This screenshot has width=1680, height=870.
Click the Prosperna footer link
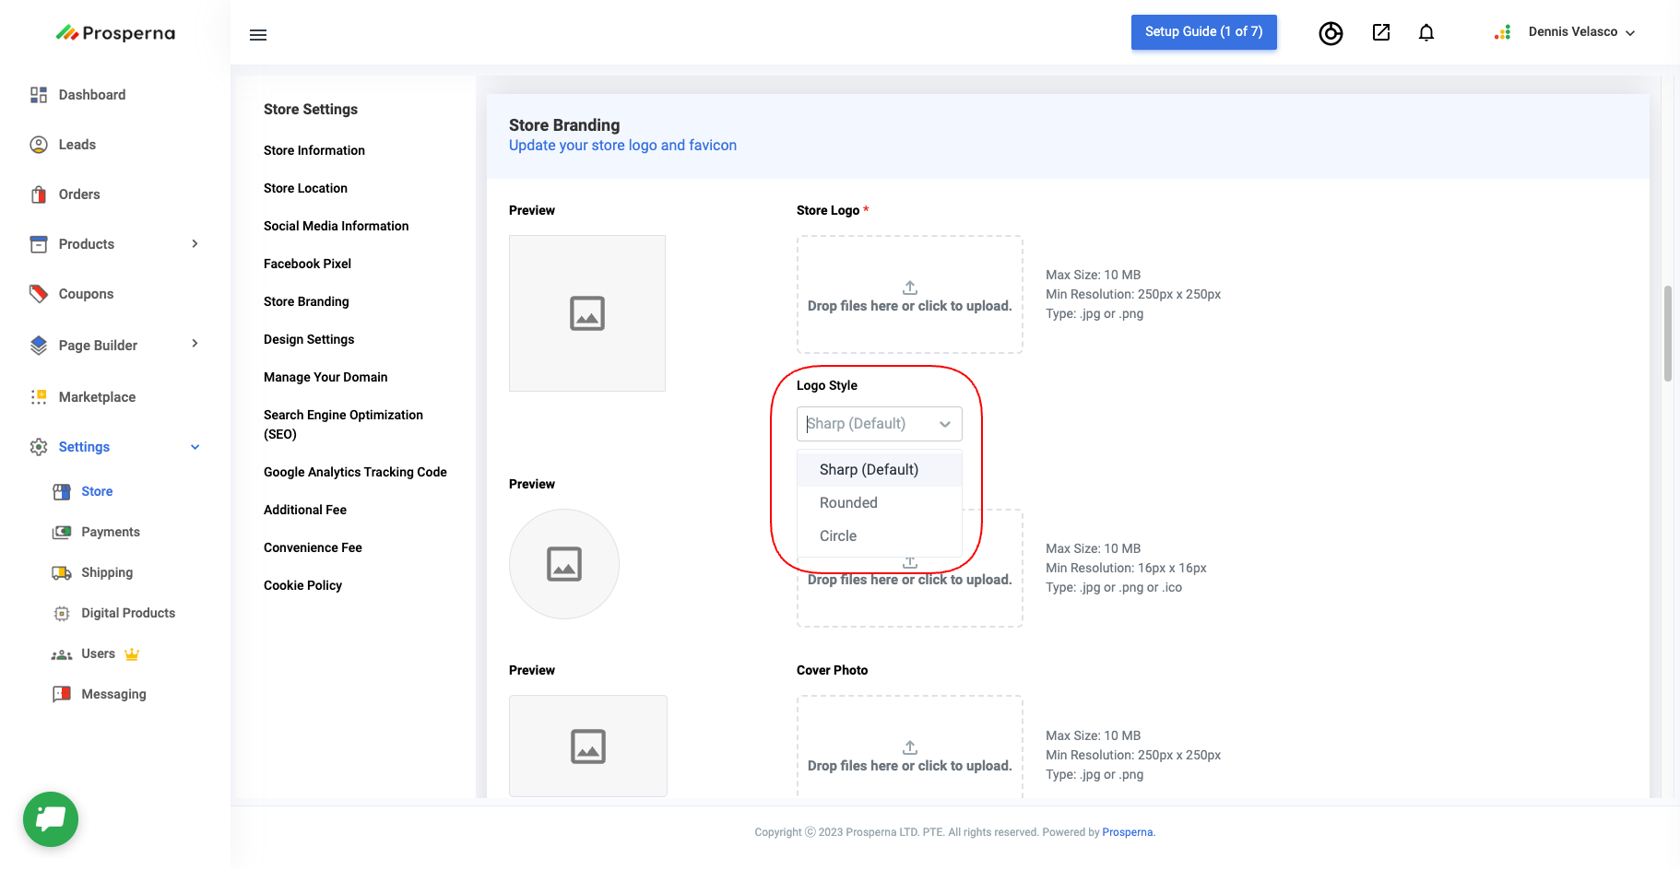pos(1127,832)
